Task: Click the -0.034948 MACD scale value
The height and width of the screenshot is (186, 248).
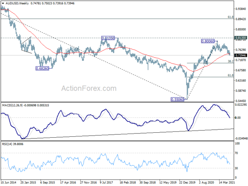Action: 241,138
